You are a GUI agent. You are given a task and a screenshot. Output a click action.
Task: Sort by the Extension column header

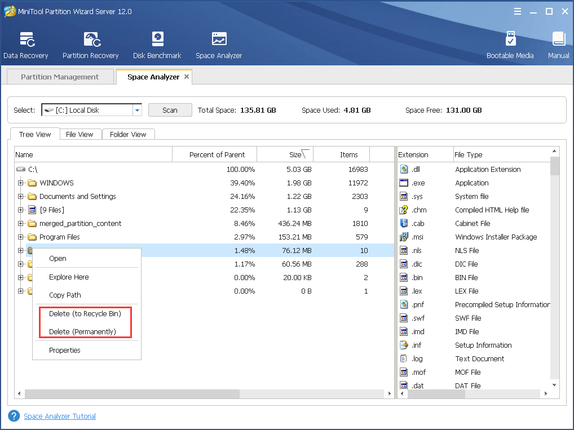point(425,154)
